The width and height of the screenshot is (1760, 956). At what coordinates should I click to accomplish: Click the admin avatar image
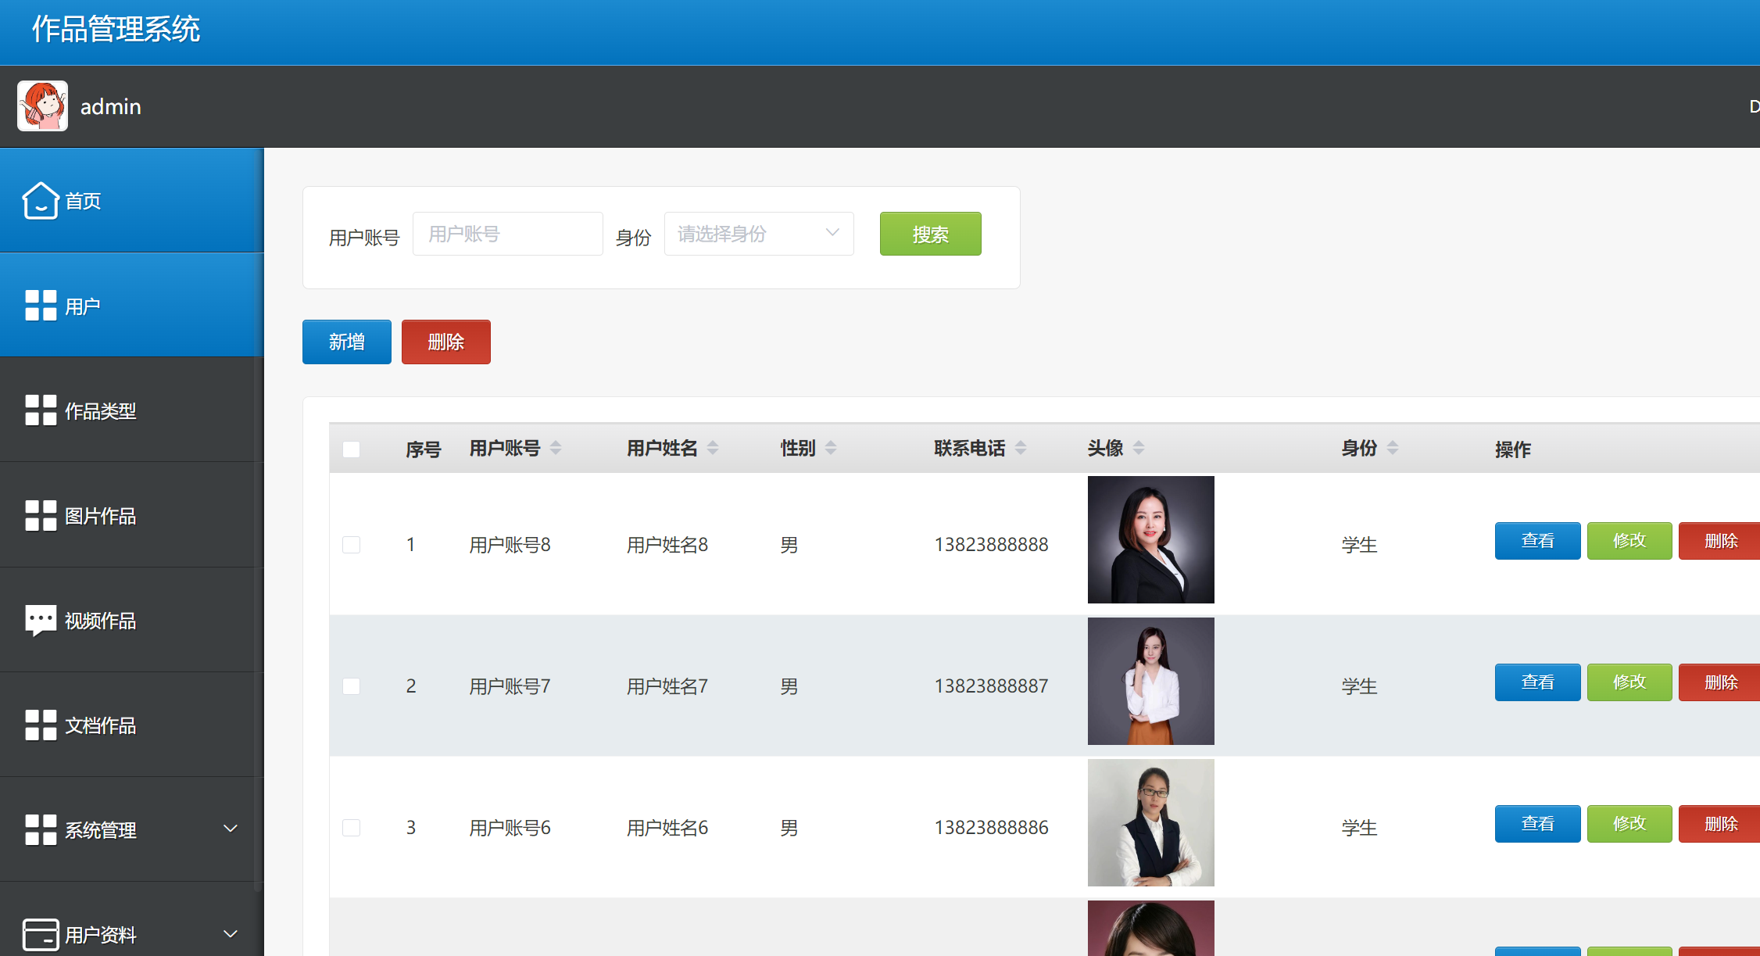tap(43, 106)
